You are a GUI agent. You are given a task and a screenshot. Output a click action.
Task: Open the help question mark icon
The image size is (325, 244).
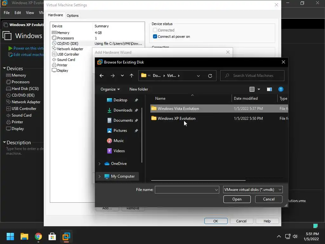pos(281,89)
